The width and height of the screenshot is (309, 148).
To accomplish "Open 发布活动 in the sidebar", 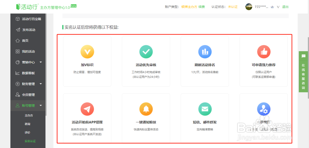I will click(x=28, y=30).
